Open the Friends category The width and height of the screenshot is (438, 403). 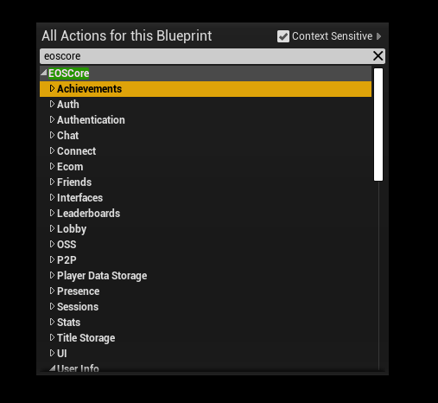tap(74, 182)
